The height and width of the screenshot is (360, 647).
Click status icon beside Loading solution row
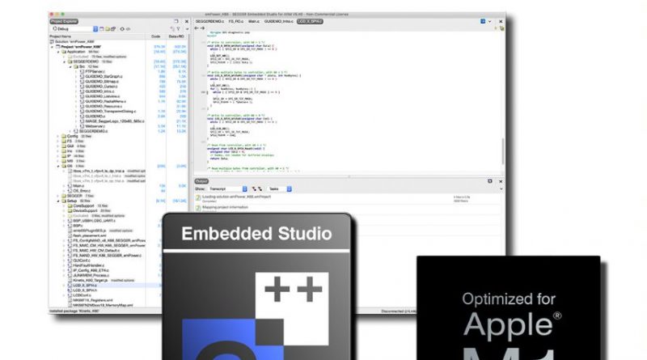(198, 198)
